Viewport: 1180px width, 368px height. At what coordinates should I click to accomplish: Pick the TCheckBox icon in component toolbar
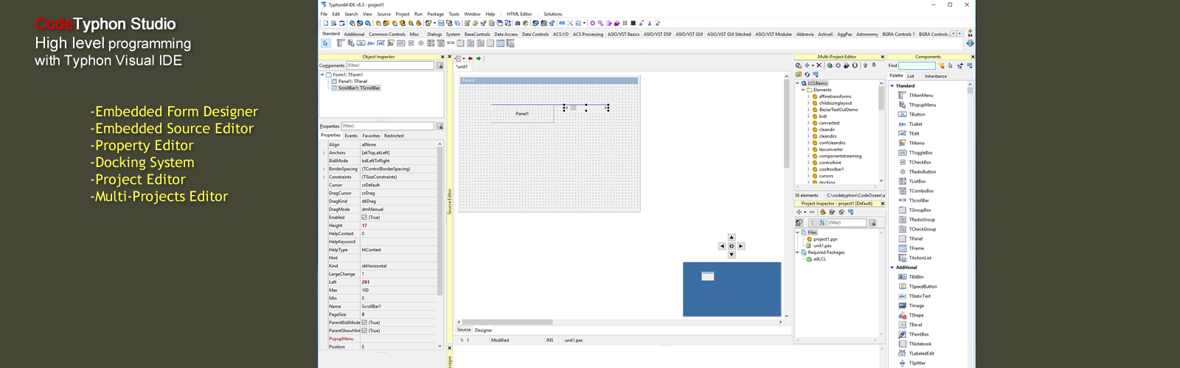[411, 43]
